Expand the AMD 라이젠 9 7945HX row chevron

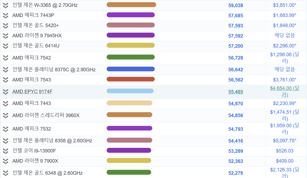click(x=5, y=36)
